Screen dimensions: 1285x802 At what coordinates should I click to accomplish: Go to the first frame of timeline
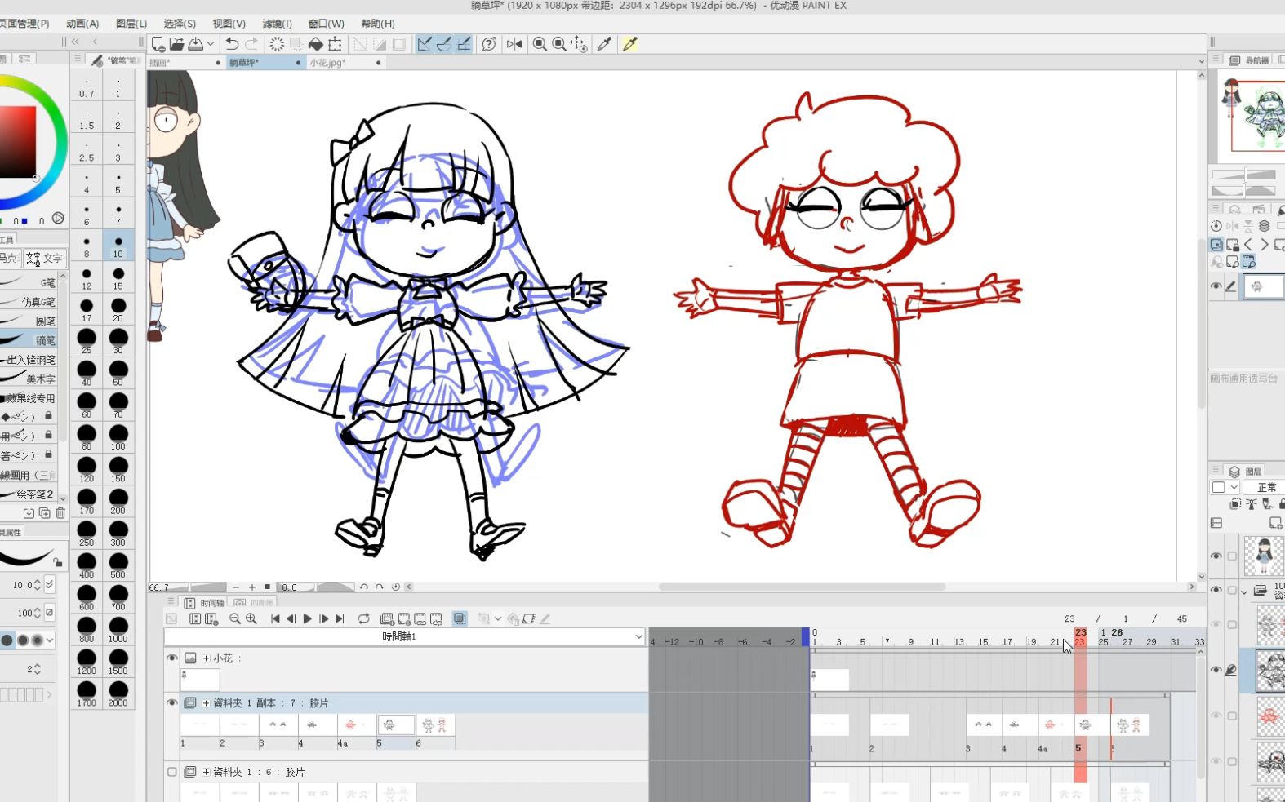pos(275,619)
